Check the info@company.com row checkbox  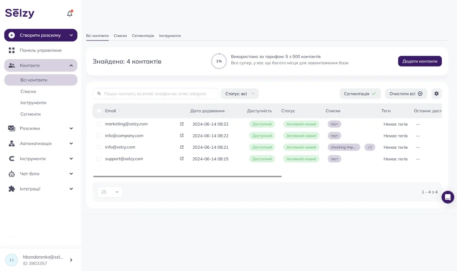click(x=99, y=135)
